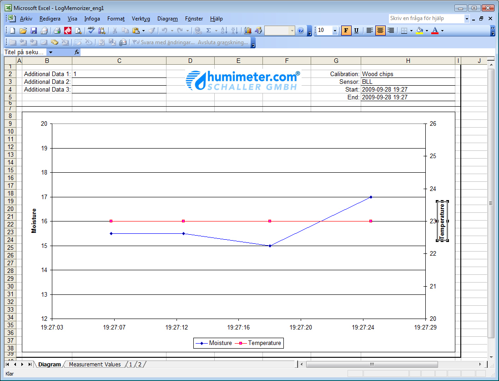Run the ABC spelling check

coord(91,30)
